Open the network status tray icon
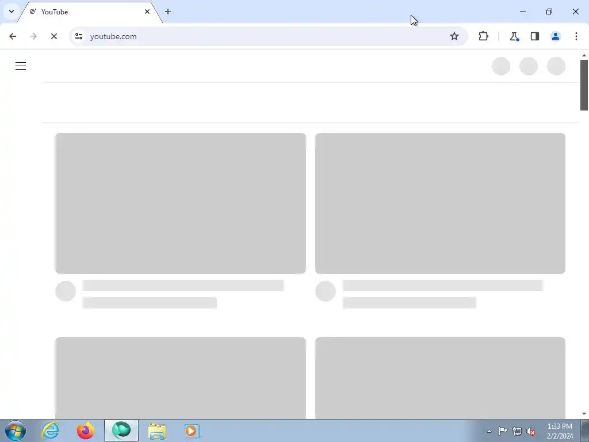 click(x=517, y=431)
